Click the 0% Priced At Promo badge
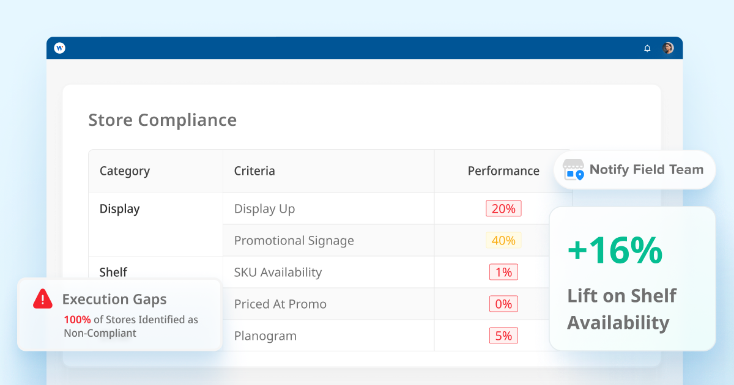Image resolution: width=734 pixels, height=385 pixels. tap(503, 304)
